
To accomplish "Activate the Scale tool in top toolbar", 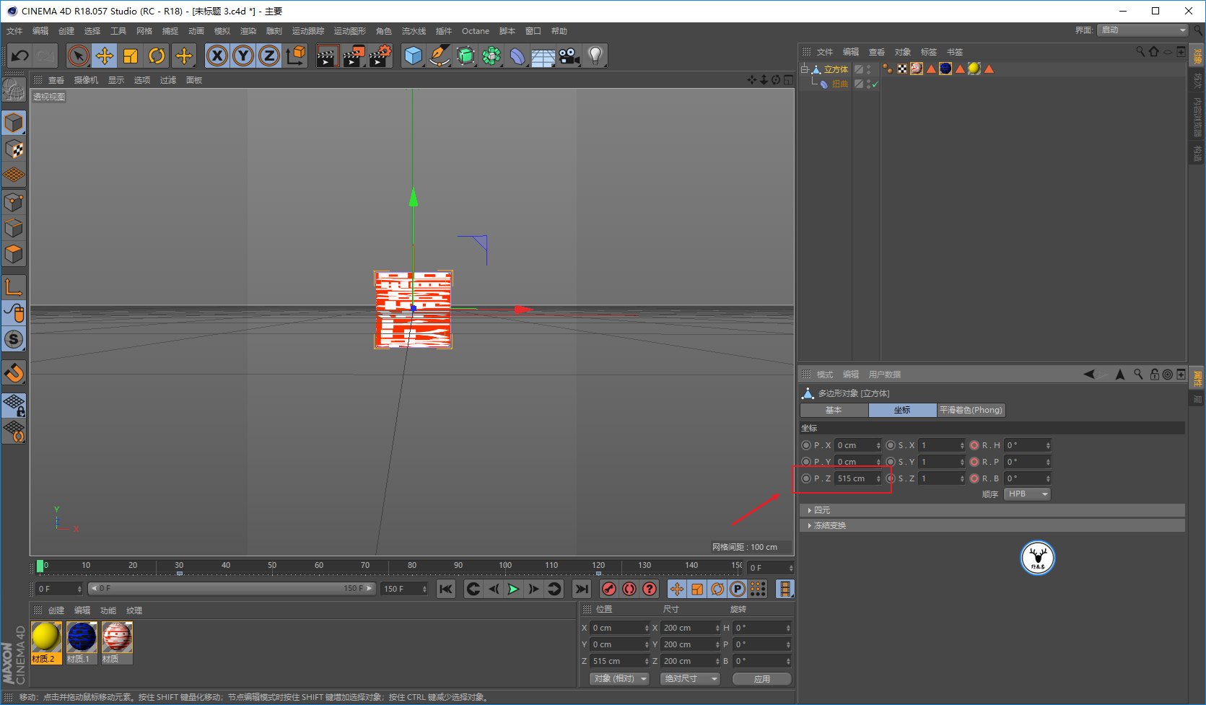I will point(131,56).
